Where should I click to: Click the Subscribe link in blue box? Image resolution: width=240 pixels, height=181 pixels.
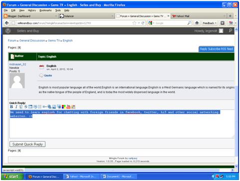click(215, 49)
